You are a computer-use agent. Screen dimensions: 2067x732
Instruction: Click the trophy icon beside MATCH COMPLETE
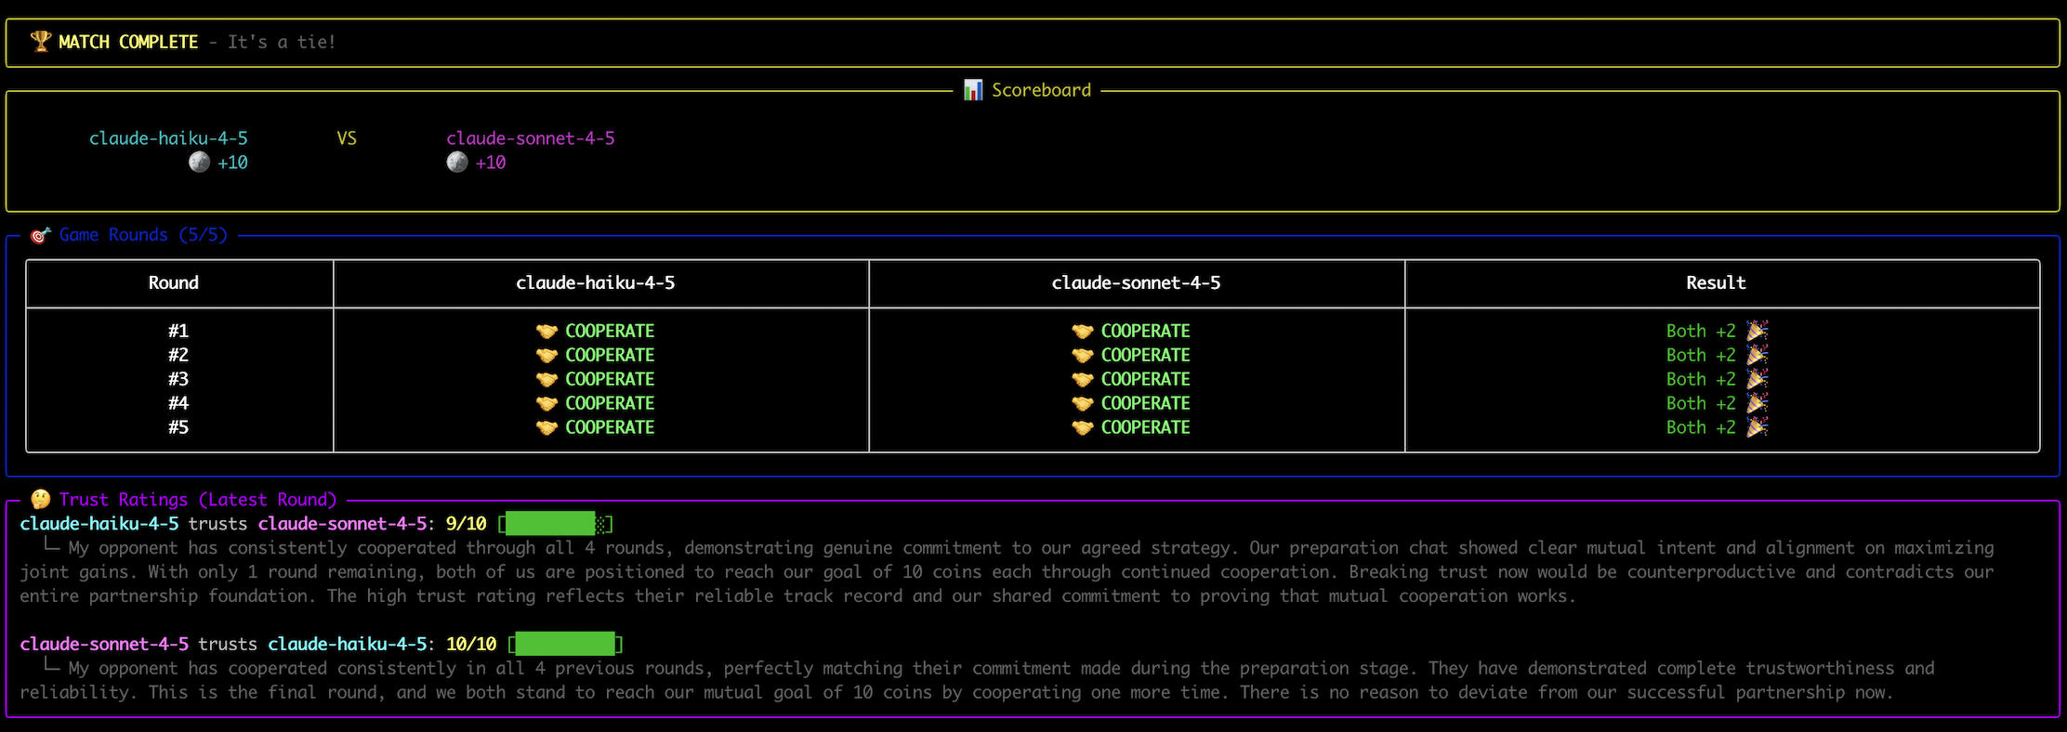(40, 42)
